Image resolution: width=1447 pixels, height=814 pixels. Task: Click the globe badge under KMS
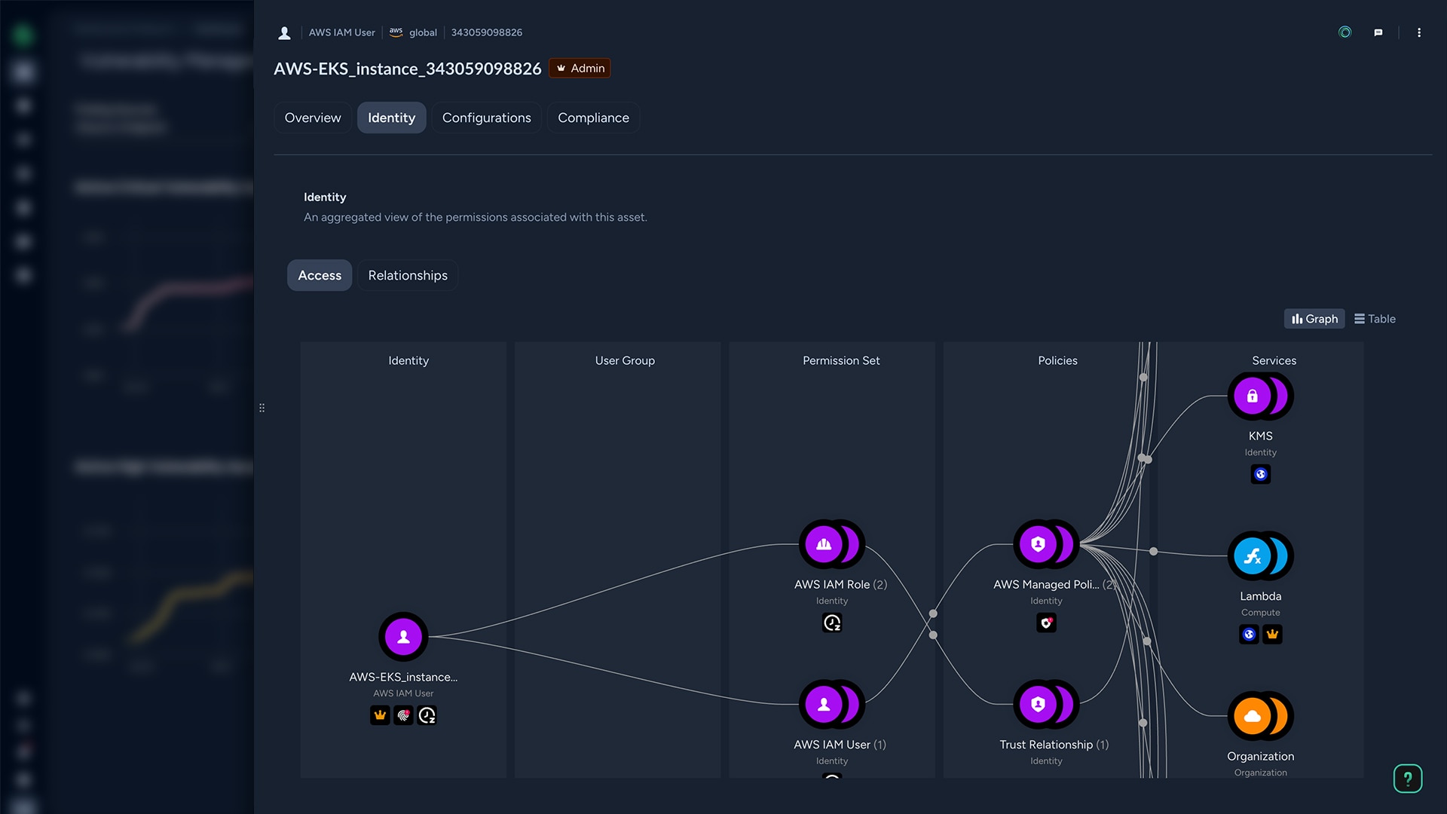click(x=1261, y=474)
